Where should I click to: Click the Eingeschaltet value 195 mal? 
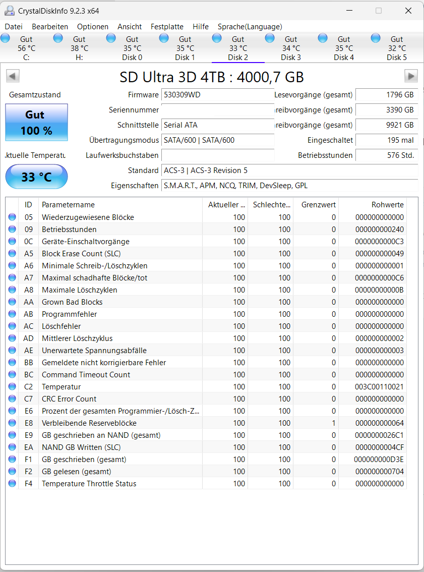click(x=387, y=140)
